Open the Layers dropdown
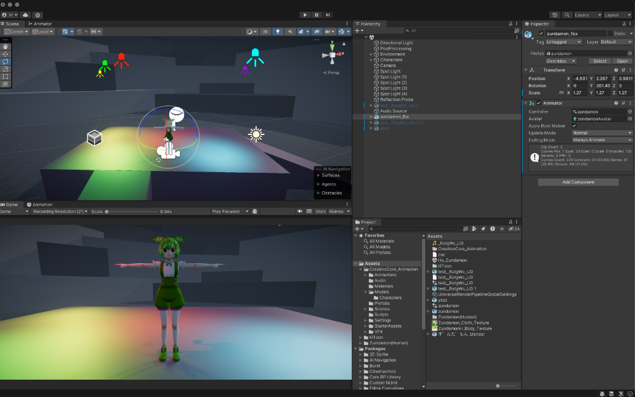 588,15
